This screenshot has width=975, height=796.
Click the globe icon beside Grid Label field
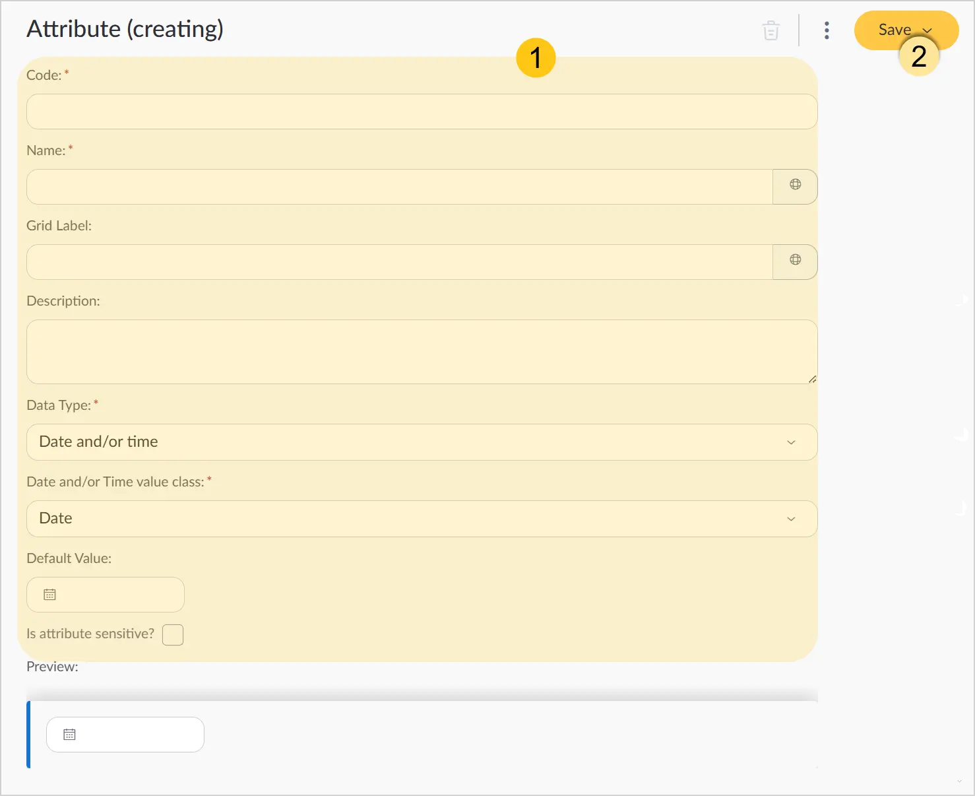pyautogui.click(x=795, y=260)
